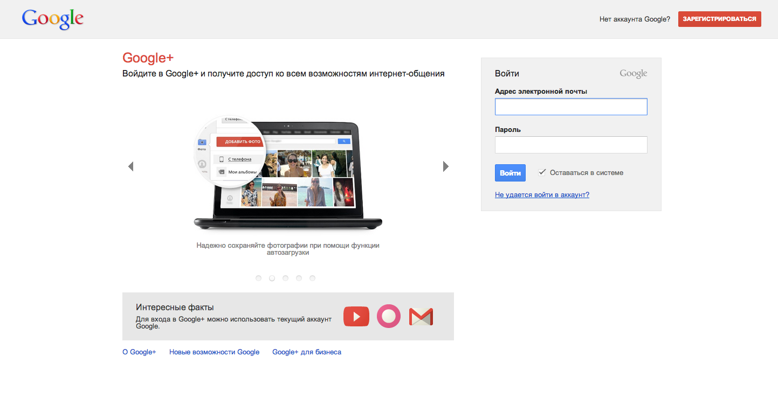Select the first carousel dot indicator
The width and height of the screenshot is (778, 405).
258,278
